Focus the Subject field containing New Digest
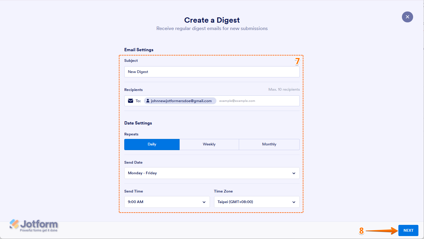The image size is (424, 239). point(212,72)
